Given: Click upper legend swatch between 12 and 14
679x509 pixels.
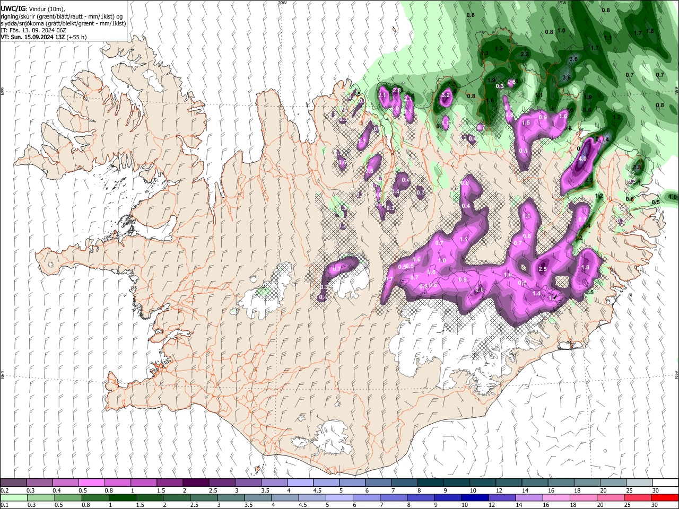Looking at the screenshot, I should click(x=509, y=482).
